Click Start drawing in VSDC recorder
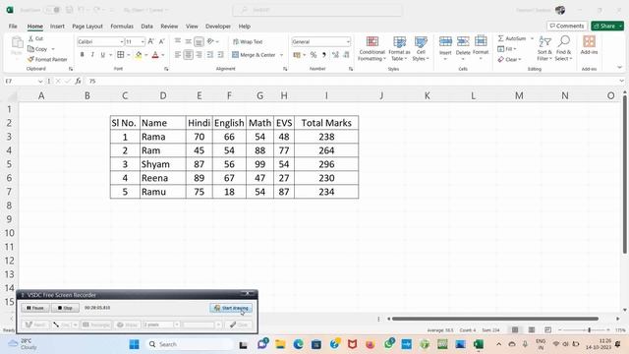Viewport: 629px width, 354px height. (x=231, y=308)
